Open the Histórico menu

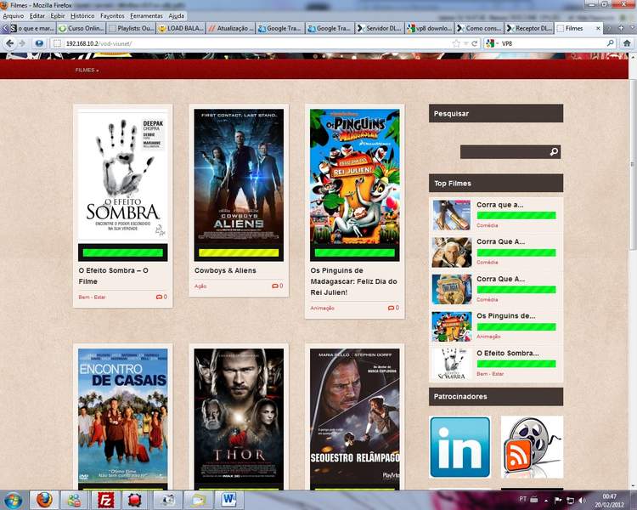tap(82, 16)
